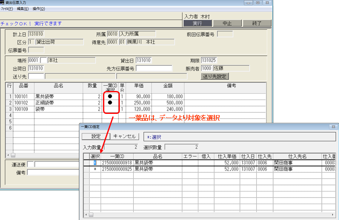
Task: Click the 送り先設定 button
Action: coord(215,76)
